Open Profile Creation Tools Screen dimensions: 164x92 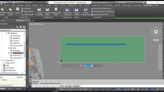click(86, 11)
